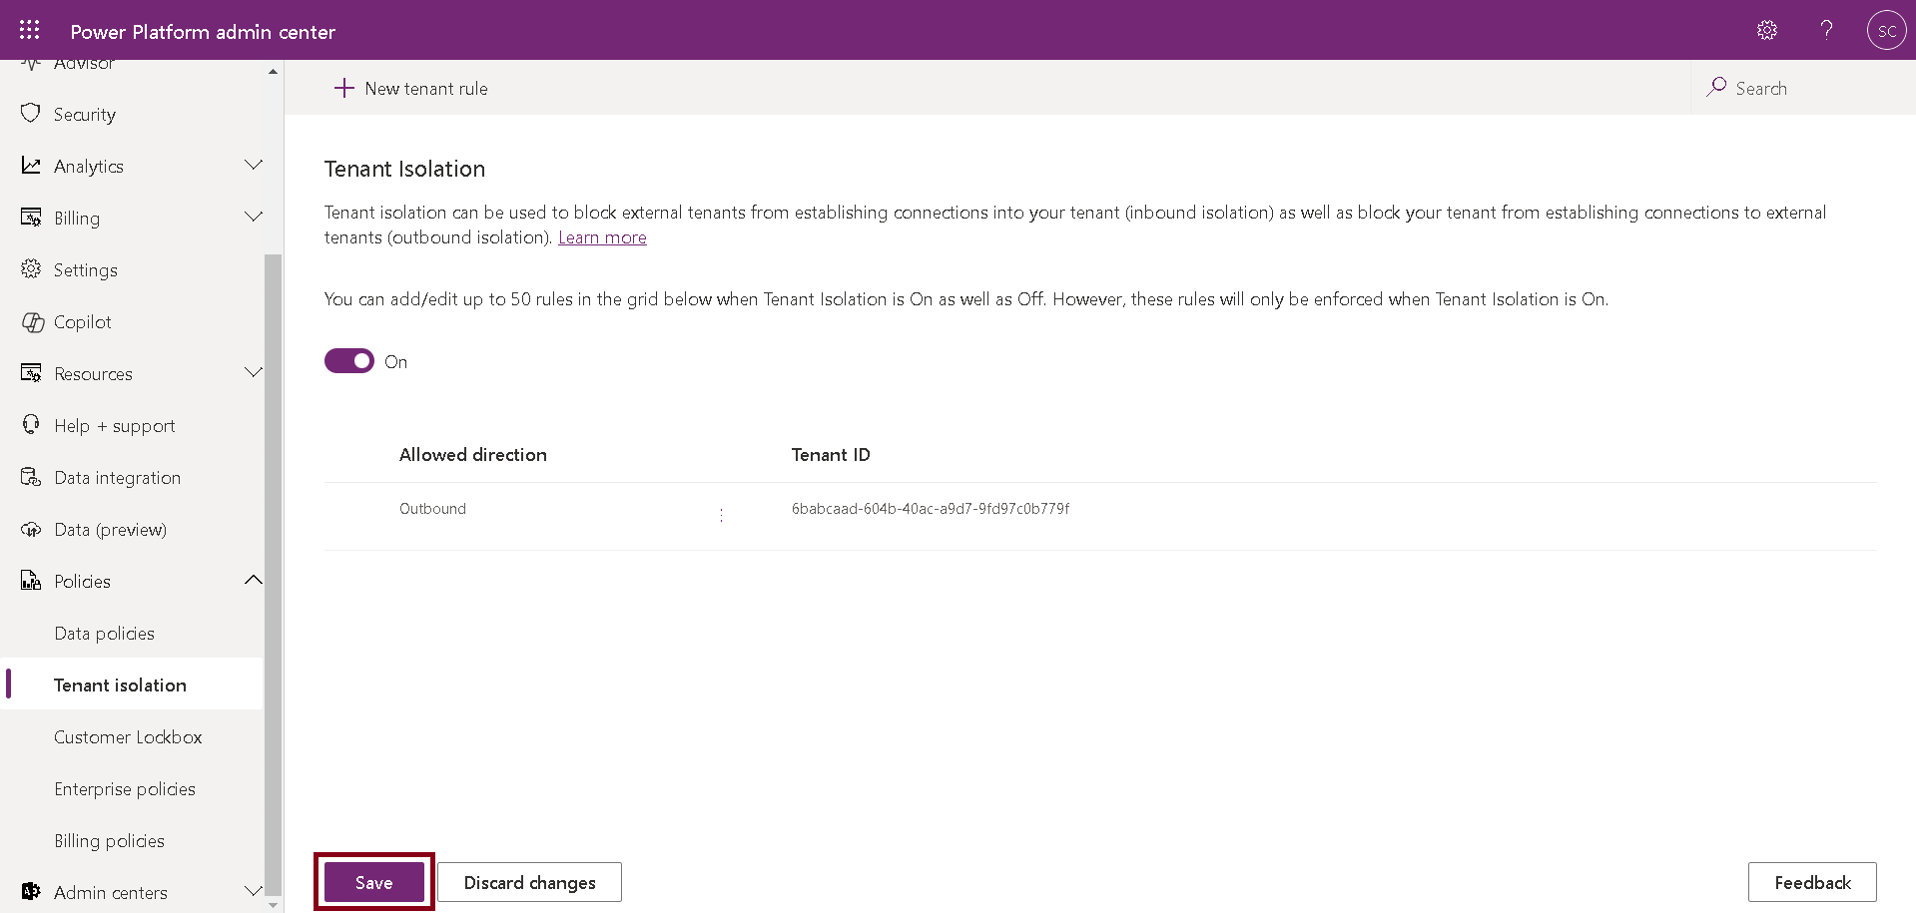Viewport: 1916px width, 913px height.
Task: Follow the Learn more link
Action: click(602, 237)
